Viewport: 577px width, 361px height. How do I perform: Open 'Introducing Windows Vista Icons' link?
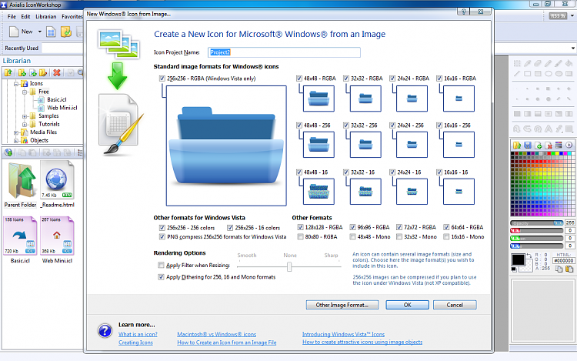[x=343, y=334]
